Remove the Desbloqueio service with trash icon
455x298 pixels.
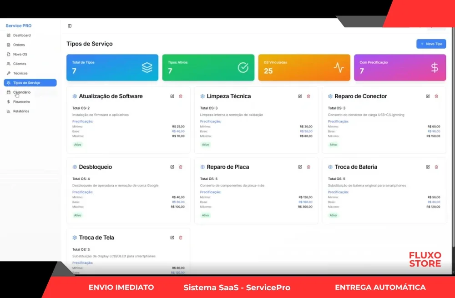[181, 167]
